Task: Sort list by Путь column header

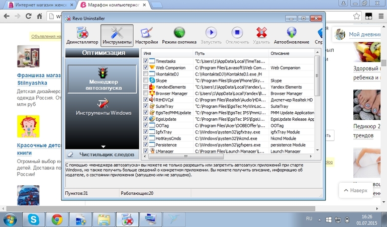Action: (x=231, y=53)
